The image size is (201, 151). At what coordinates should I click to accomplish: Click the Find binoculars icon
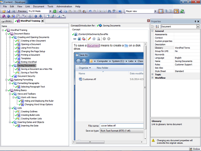pyautogui.click(x=109, y=11)
